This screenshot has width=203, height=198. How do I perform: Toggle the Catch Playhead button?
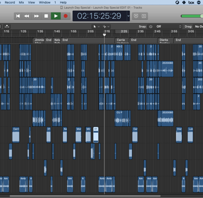[x=7, y=26]
